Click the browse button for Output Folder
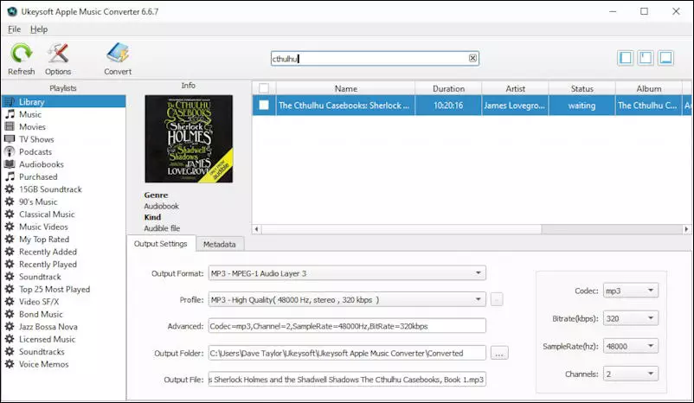 (498, 353)
